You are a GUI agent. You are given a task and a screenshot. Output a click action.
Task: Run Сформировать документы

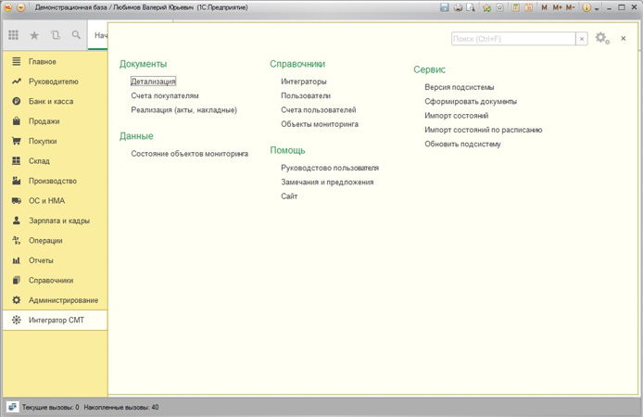(x=471, y=101)
